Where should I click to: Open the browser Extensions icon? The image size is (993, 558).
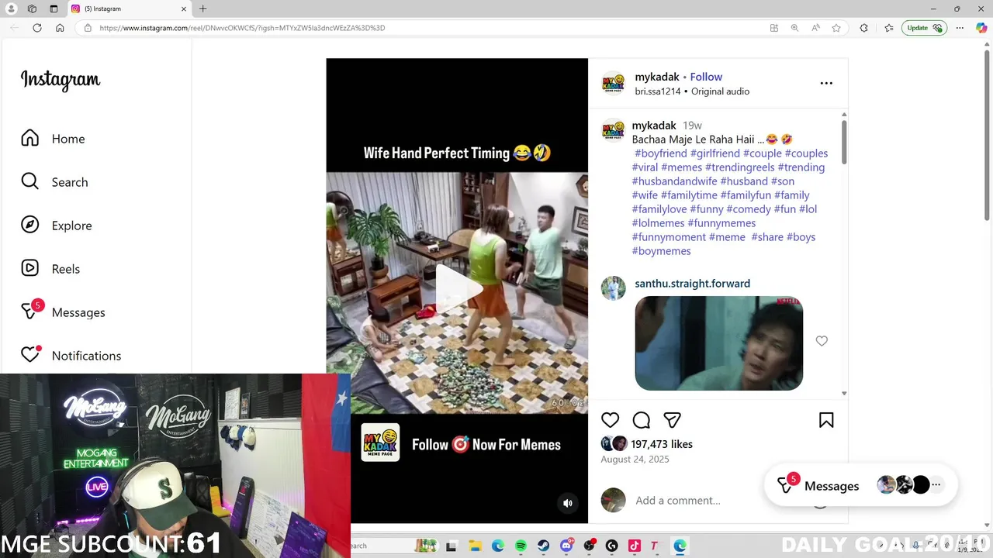click(x=863, y=28)
